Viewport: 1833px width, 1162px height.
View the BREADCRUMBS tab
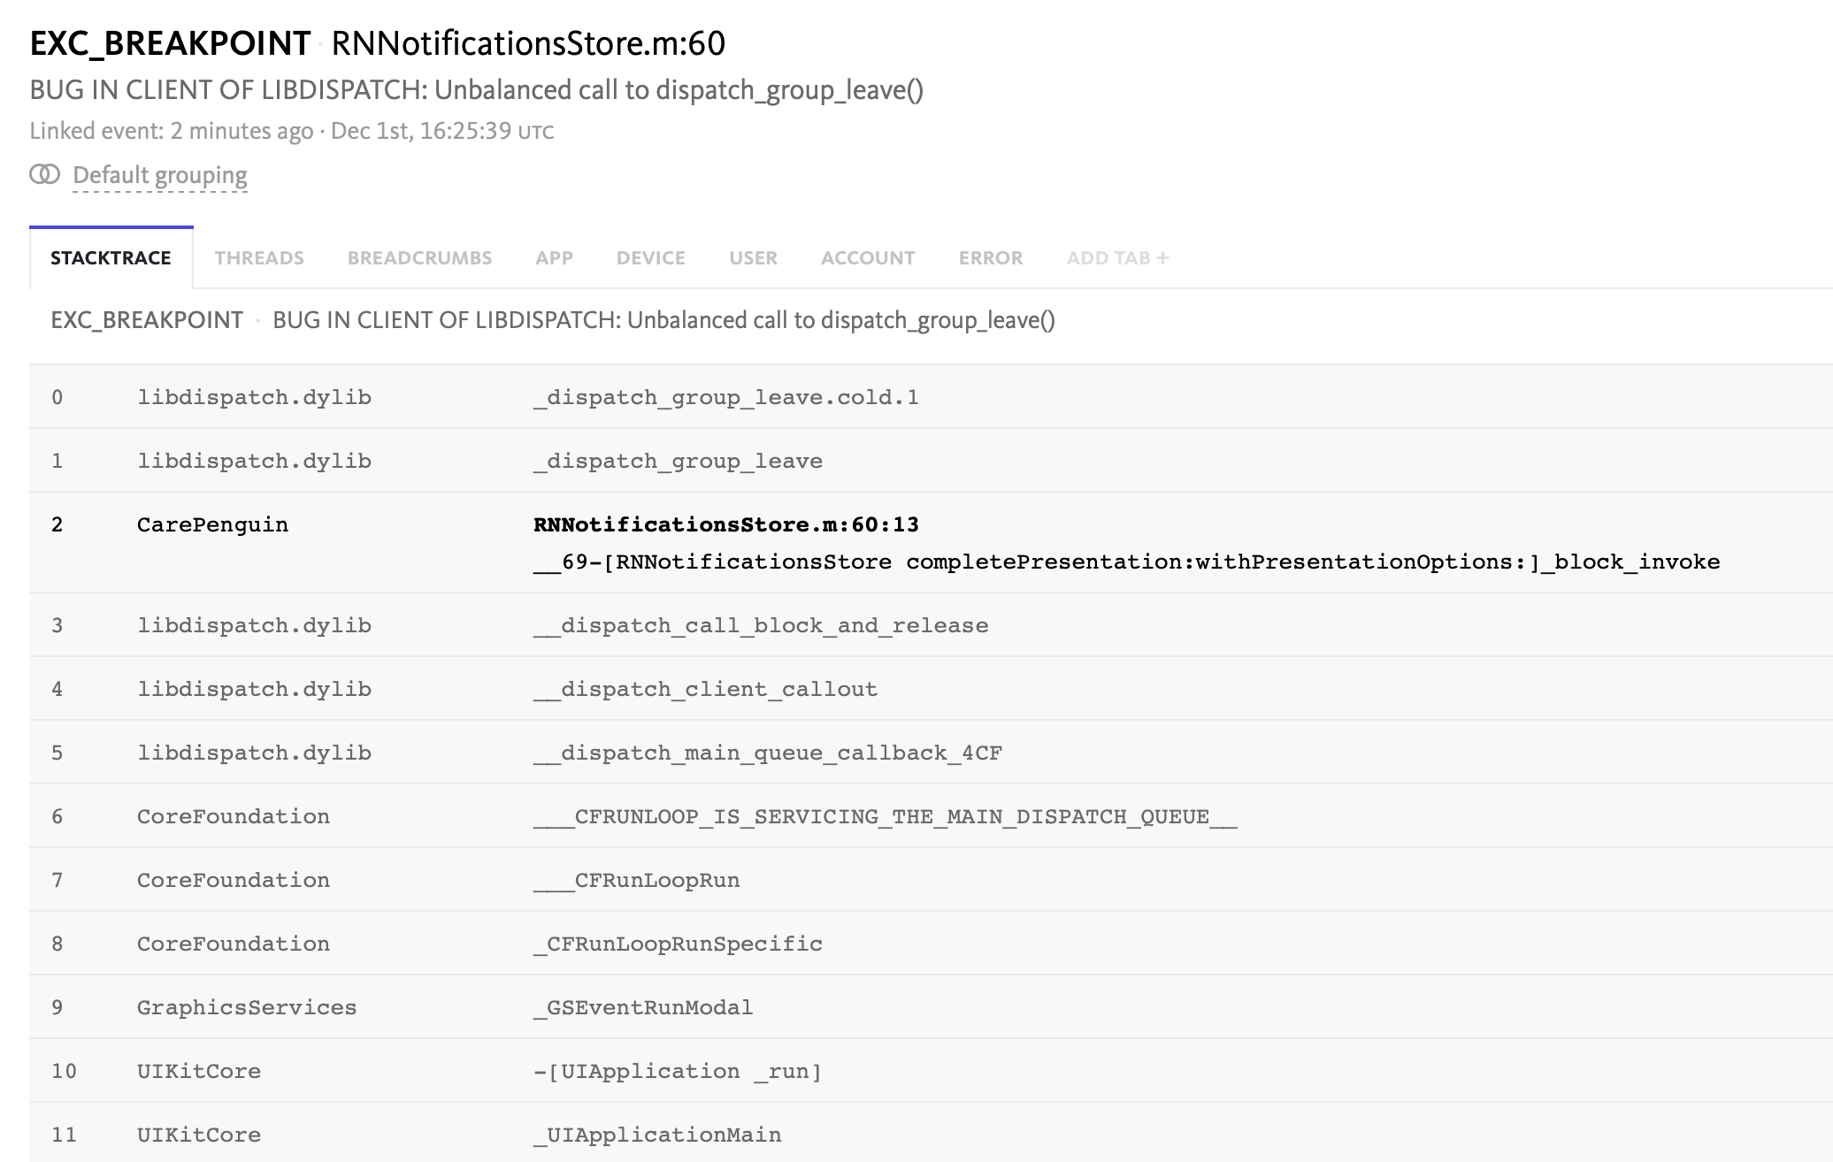[x=420, y=257]
